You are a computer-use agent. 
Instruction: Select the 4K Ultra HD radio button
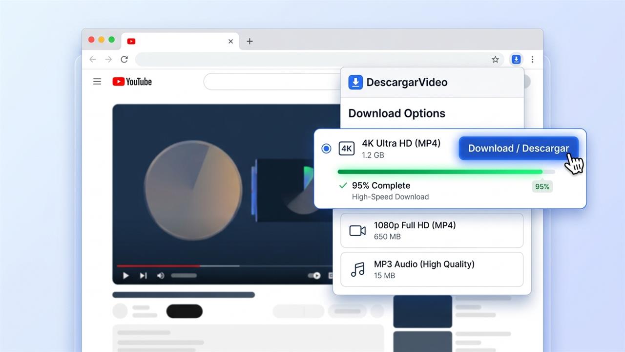[x=326, y=149]
